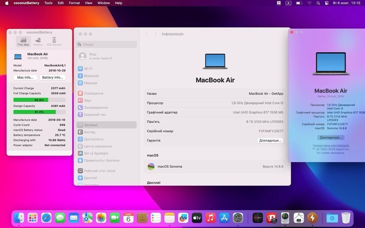This screenshot has width=365, height=228.
Task: Click the keyboard input source indicator
Action: (x=288, y=3)
